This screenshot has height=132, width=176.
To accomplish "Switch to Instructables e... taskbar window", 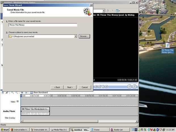I will [20, 130].
